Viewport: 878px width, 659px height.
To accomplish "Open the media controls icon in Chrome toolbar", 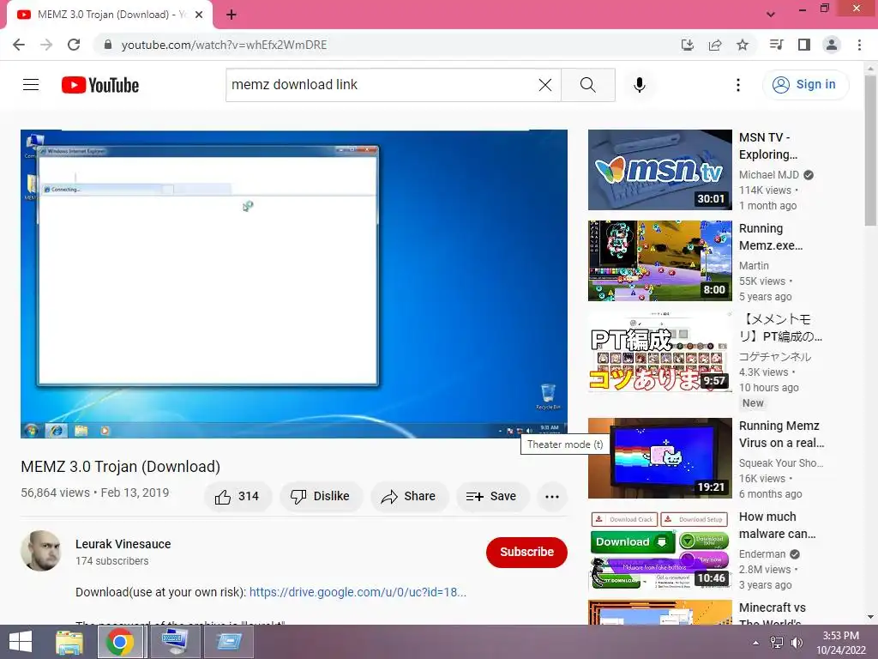I will (776, 45).
